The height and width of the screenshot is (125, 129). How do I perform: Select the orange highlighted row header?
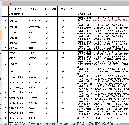(x=1, y=35)
